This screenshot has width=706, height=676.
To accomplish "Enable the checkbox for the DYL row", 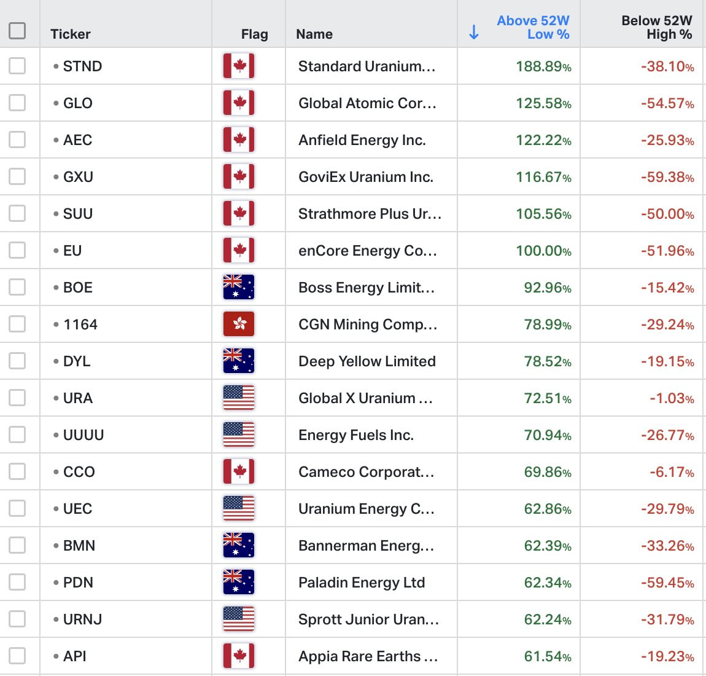I will click(17, 361).
